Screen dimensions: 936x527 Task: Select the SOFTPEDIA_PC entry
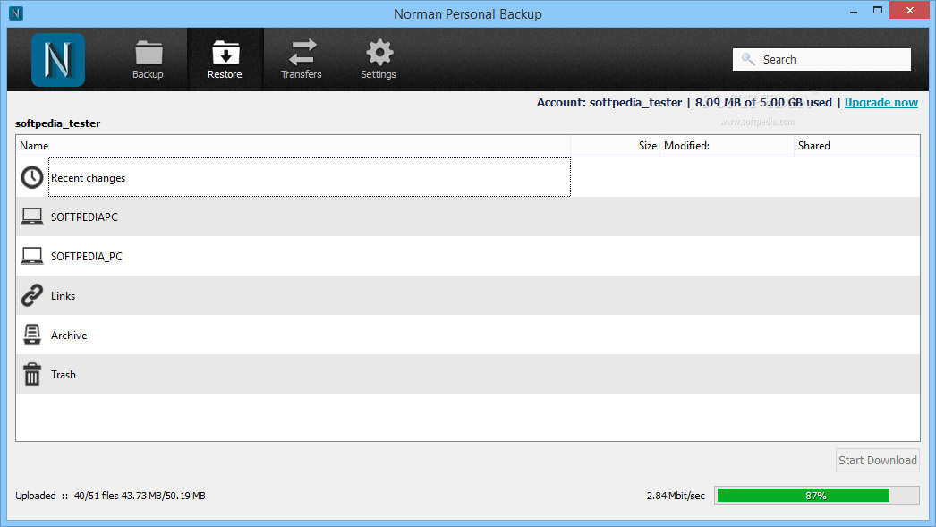(x=468, y=256)
